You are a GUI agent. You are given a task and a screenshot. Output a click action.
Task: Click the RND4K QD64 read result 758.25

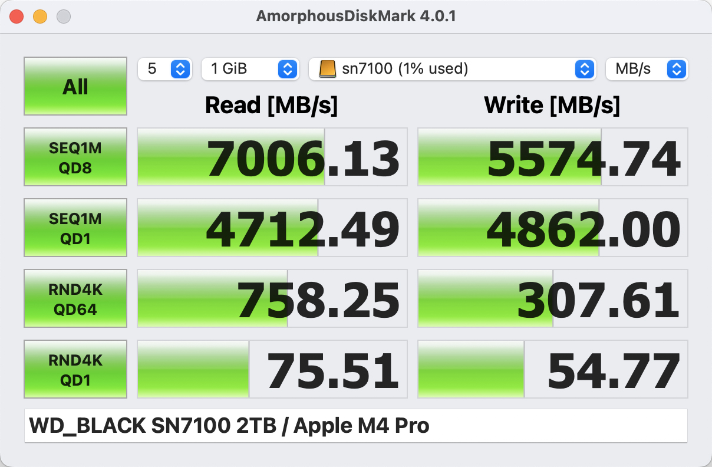tap(272, 299)
